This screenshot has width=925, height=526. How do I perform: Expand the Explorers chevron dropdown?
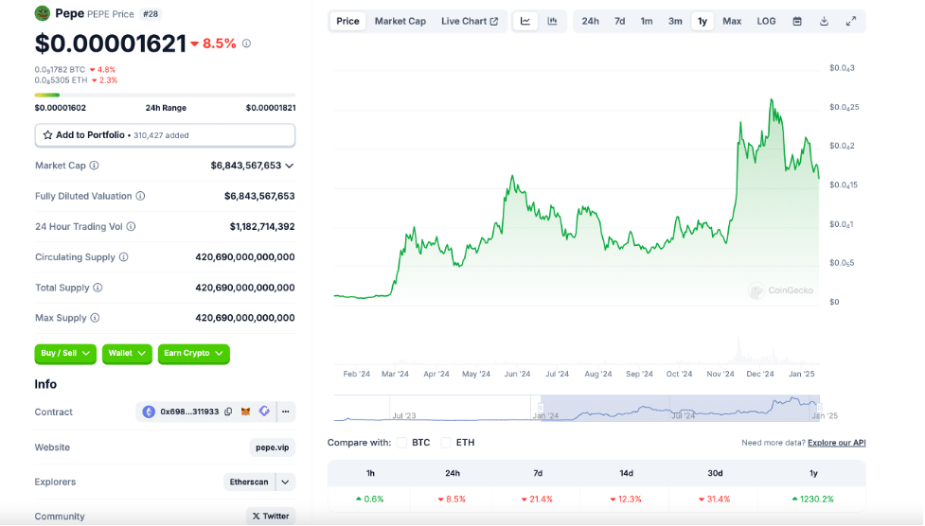[x=286, y=482]
